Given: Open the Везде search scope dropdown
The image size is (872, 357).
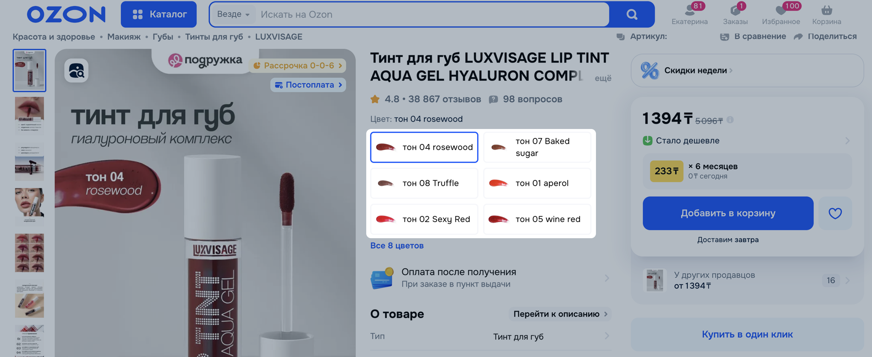Looking at the screenshot, I should click(233, 14).
